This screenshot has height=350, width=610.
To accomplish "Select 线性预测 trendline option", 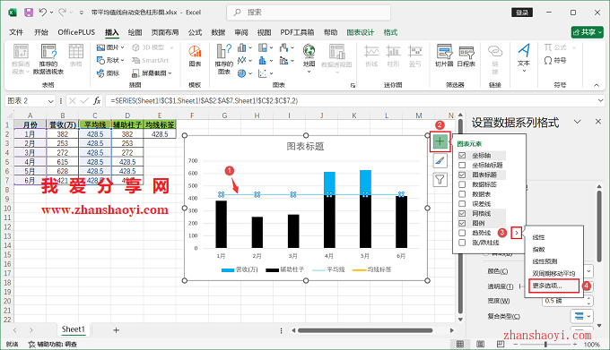I will [x=545, y=261].
